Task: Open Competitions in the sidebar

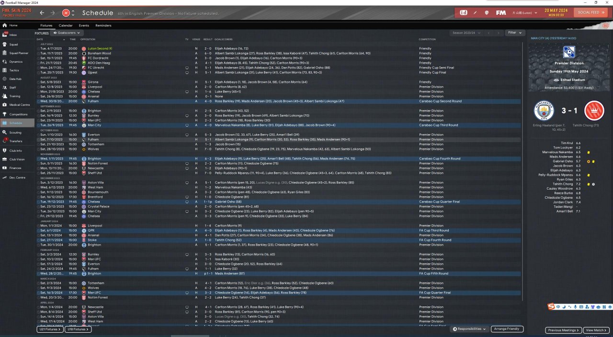Action: point(18,114)
